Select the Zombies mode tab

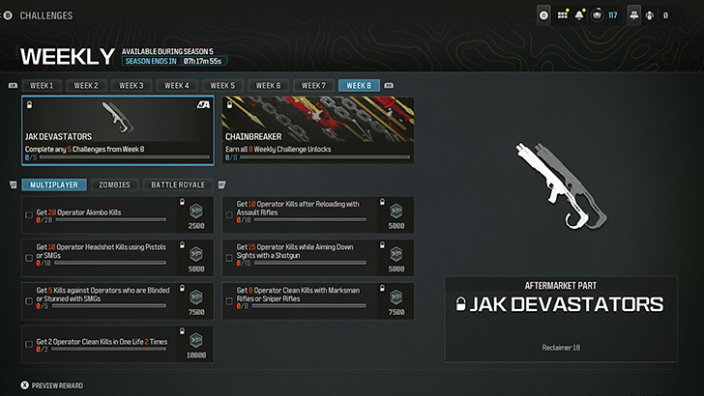114,184
